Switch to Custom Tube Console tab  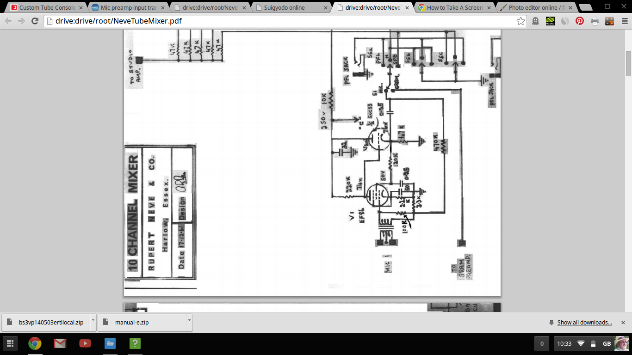tap(46, 8)
